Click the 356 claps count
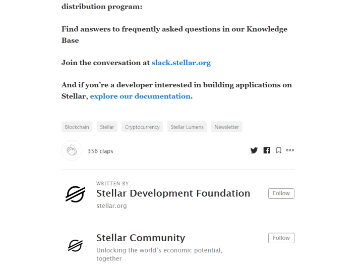This screenshot has width=358, height=273. click(100, 151)
